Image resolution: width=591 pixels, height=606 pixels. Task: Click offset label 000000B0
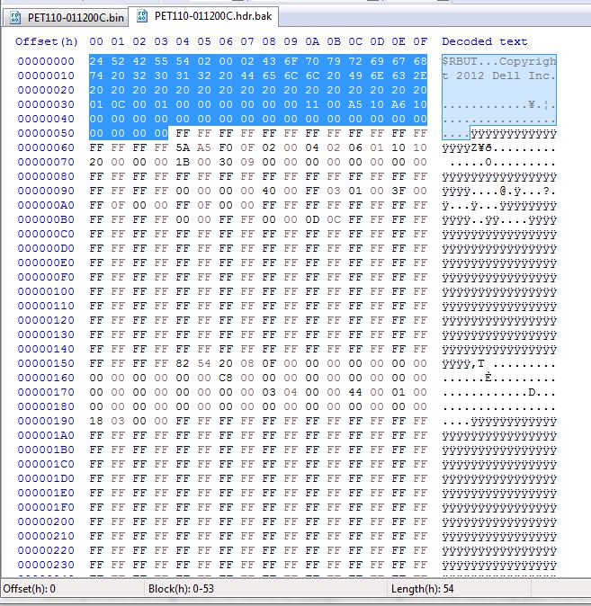click(46, 219)
